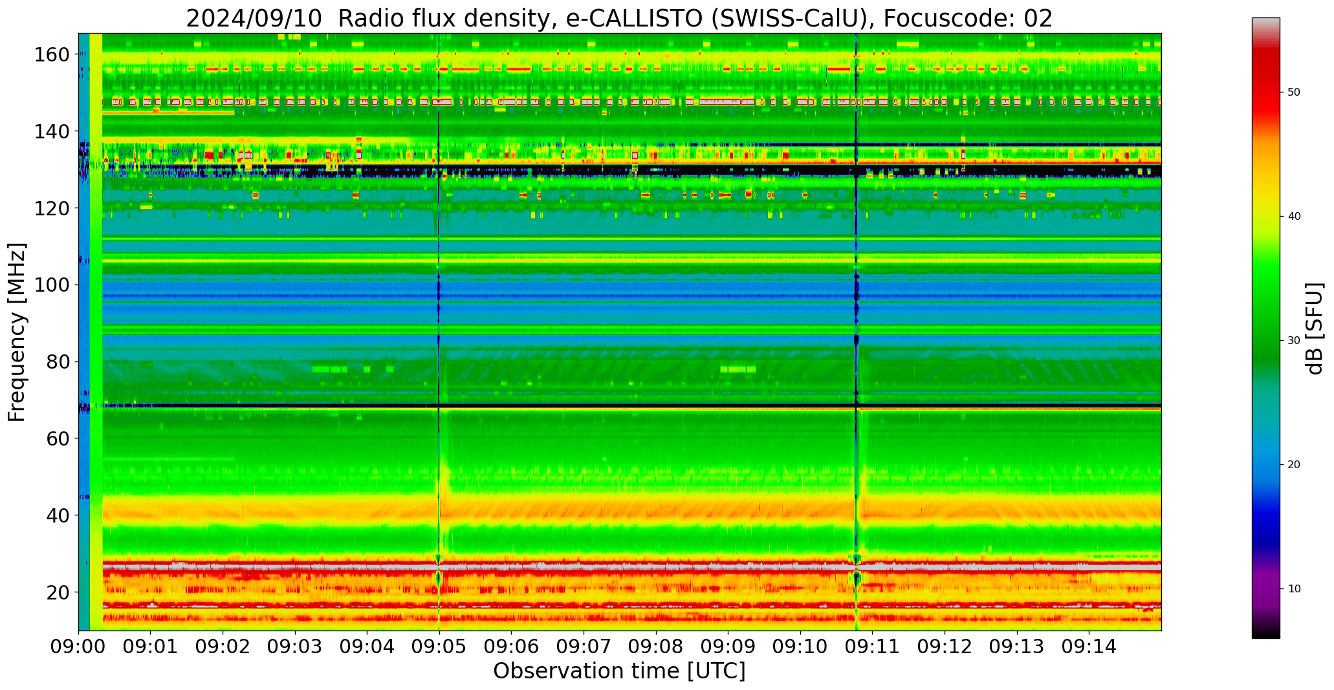Click the 'dB [SFU]' colorbar label
Image resolution: width=1334 pixels, height=690 pixels.
[1315, 329]
